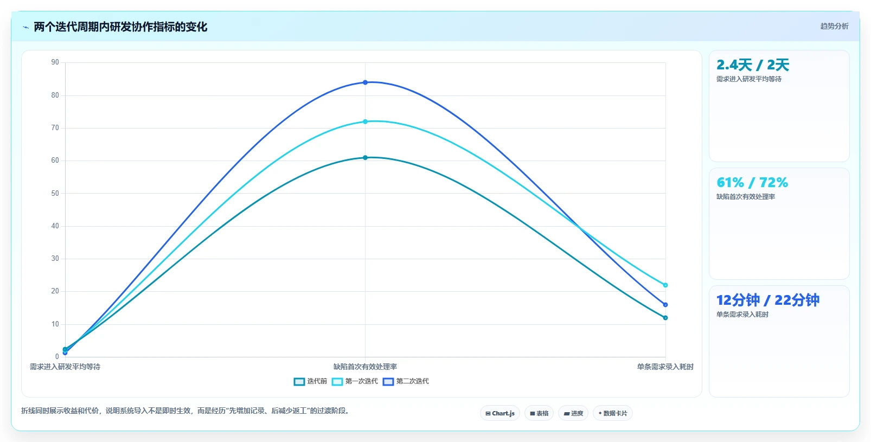Select the 第二次迭代 peak data point at 84

pyautogui.click(x=365, y=82)
